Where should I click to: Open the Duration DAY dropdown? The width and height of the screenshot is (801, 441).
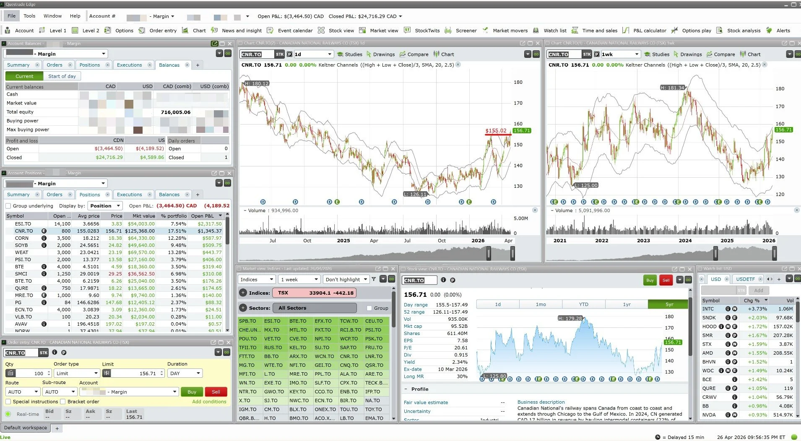point(185,373)
